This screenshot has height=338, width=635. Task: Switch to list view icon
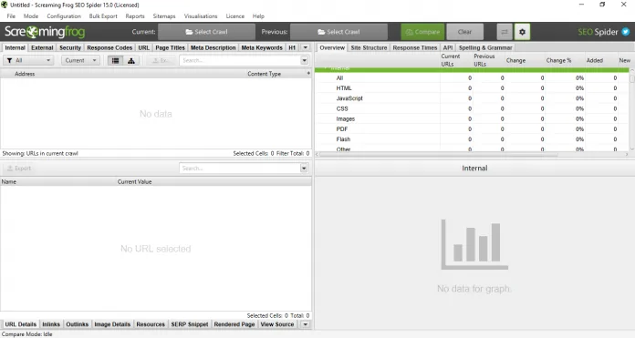pos(116,61)
